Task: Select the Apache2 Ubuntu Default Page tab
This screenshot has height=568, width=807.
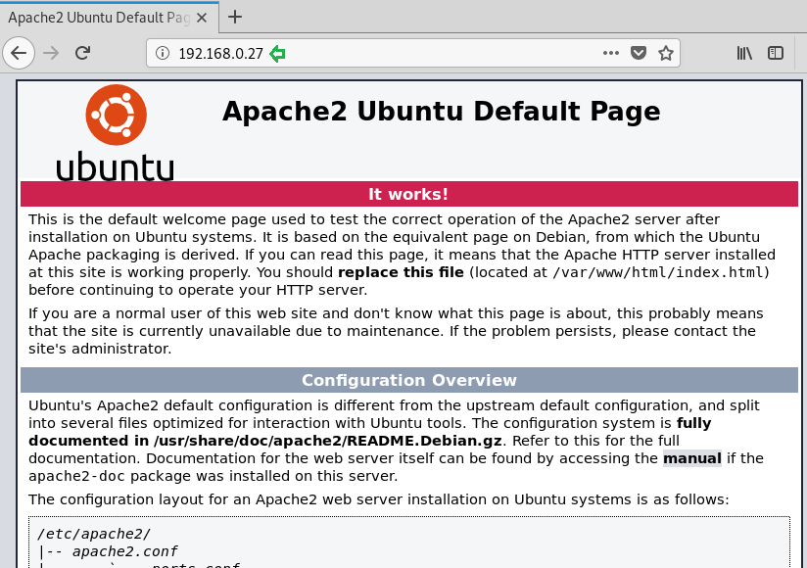Action: [109, 18]
